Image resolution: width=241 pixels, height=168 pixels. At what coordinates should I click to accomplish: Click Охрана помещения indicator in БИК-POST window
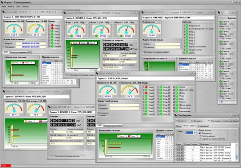point(187,46)
